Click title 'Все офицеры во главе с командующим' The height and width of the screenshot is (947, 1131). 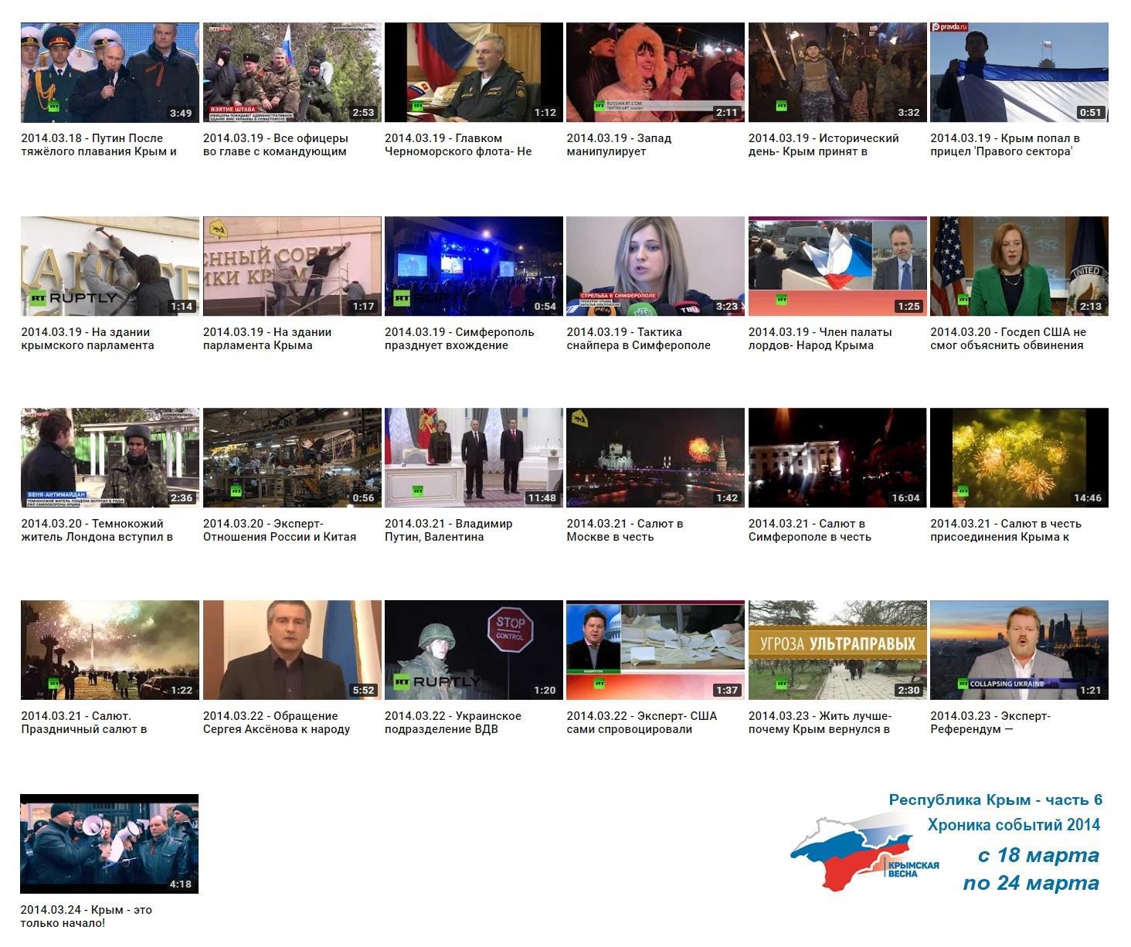tap(276, 145)
